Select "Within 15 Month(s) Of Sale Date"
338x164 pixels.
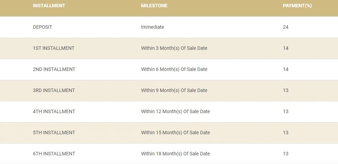pos(175,133)
